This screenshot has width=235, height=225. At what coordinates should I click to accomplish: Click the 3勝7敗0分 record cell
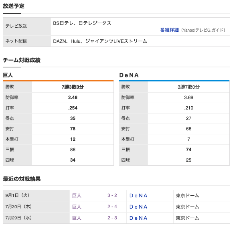click(188, 87)
